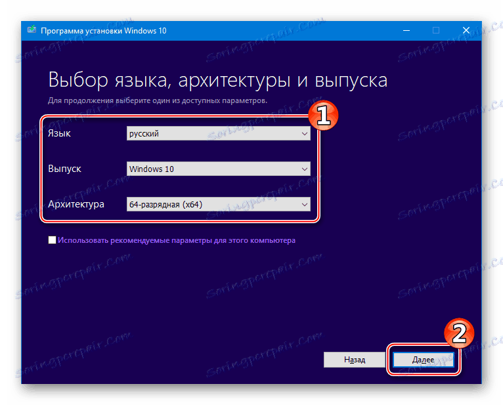The height and width of the screenshot is (405, 503).
Task: Click the 'Язык' label
Action: pos(59,133)
